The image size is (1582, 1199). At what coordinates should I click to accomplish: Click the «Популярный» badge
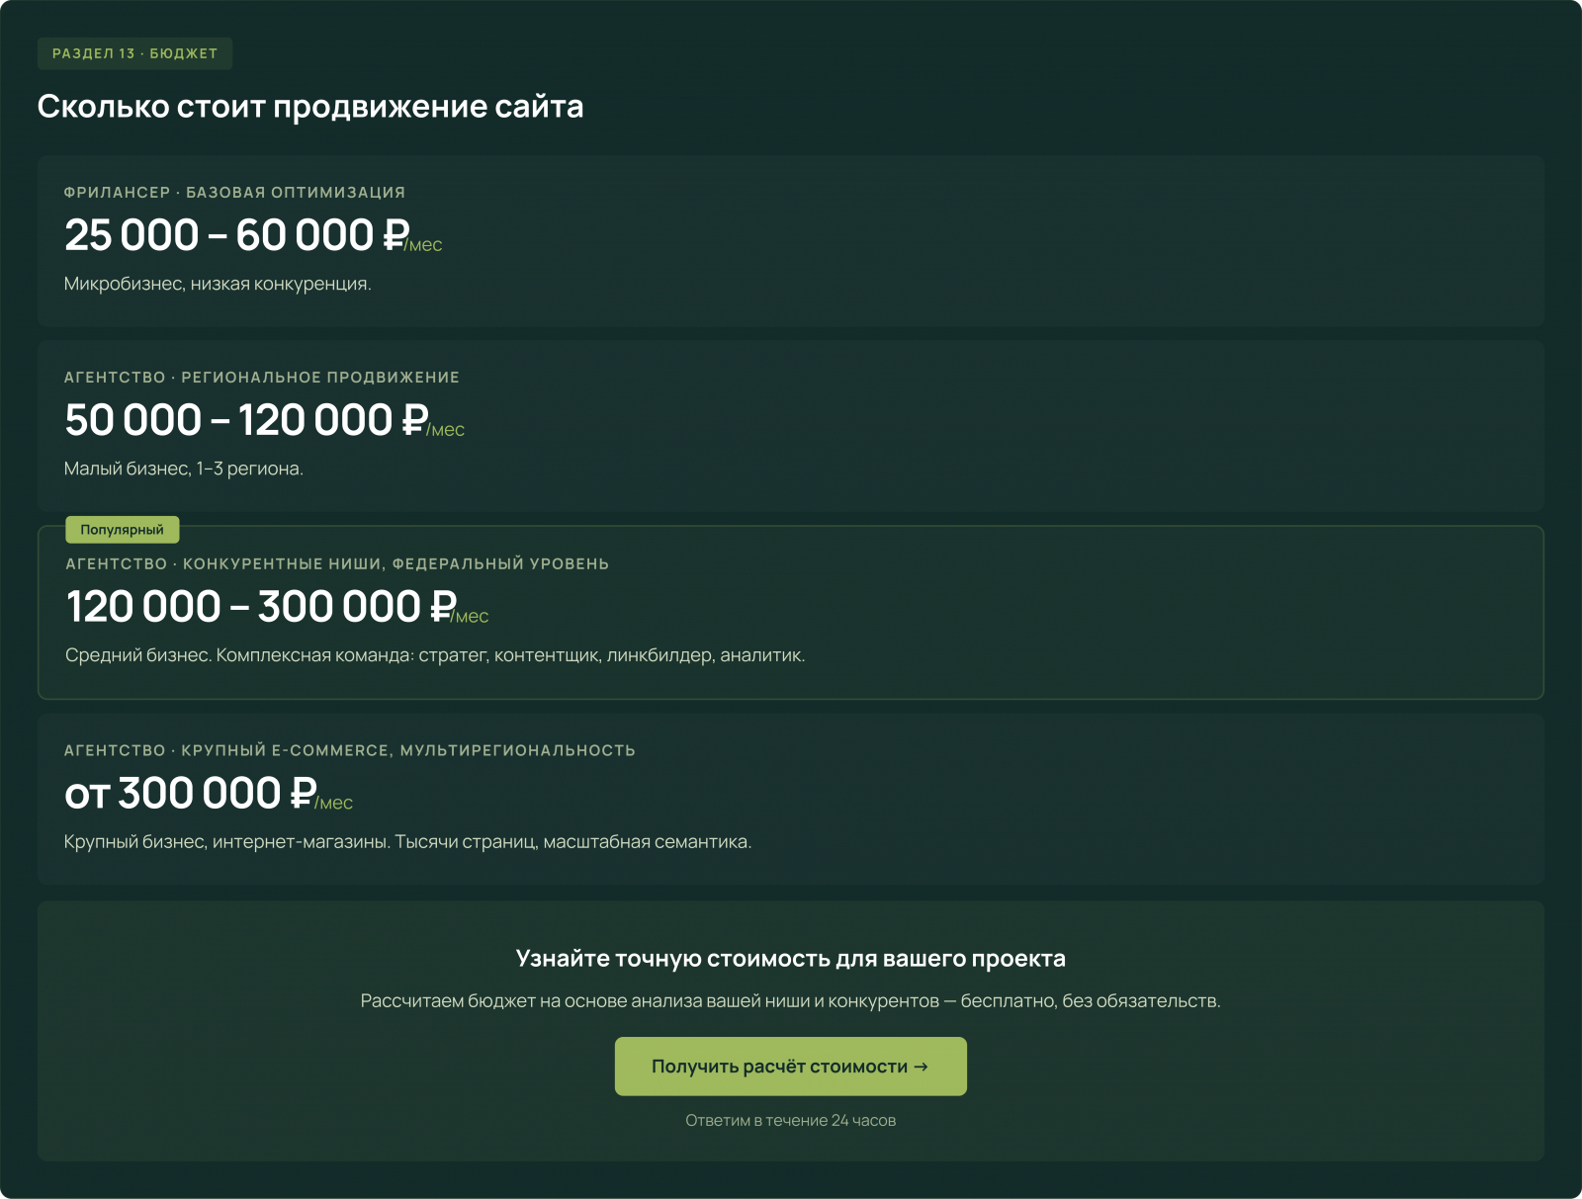click(121, 529)
